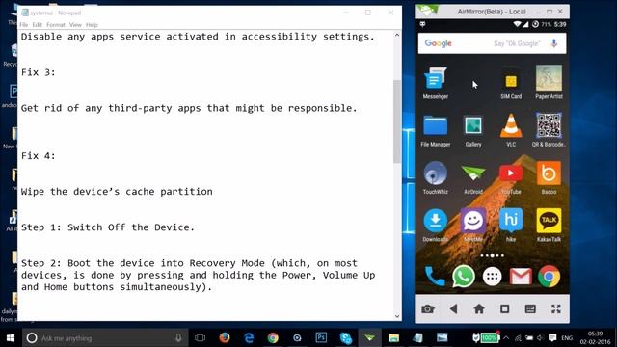Viewport: 617px width, 347px height.
Task: Launch the Badoo app
Action: pyautogui.click(x=549, y=177)
